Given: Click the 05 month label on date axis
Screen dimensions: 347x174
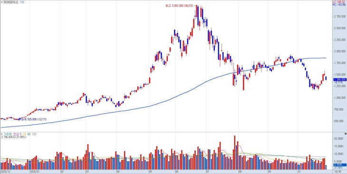Looking at the screenshot, I should [150, 171].
